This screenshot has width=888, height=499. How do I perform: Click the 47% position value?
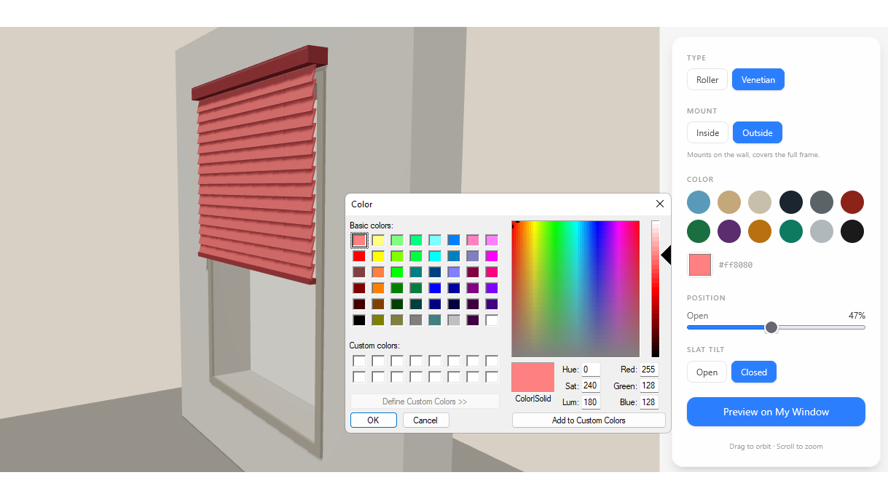(x=857, y=316)
